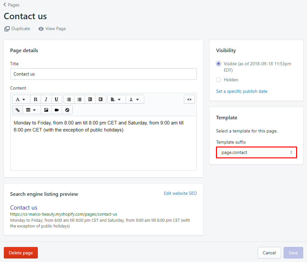Clear formatting with the prohibit icon
Screen dimensions: 307x262
tap(67, 110)
